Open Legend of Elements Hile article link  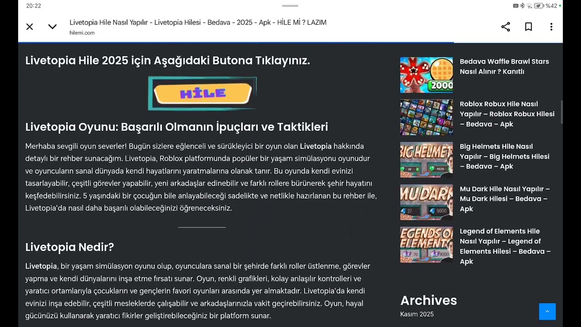[x=505, y=246]
